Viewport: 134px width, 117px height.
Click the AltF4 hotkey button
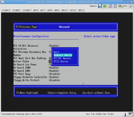click(x=35, y=10)
